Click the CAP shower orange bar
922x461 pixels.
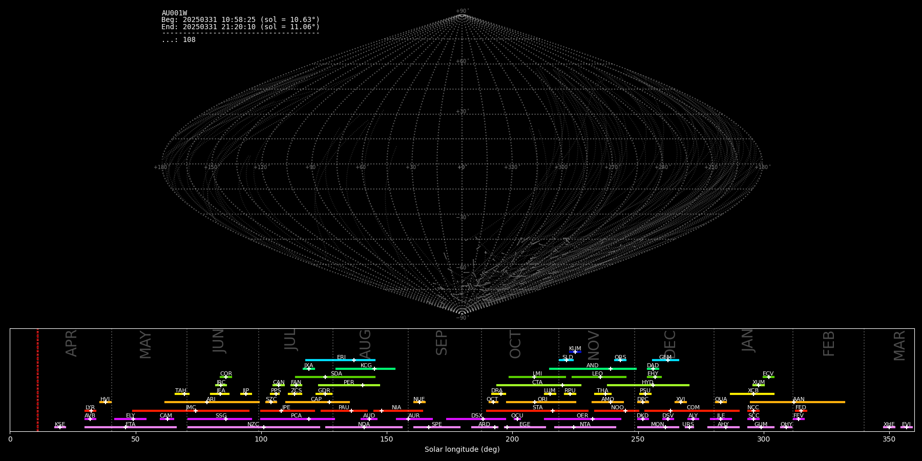click(318, 402)
